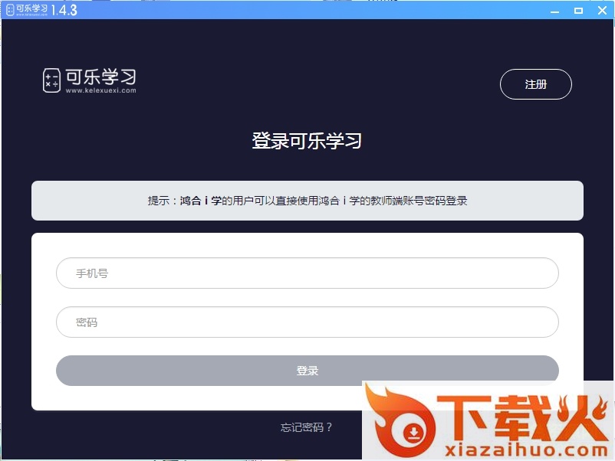Open the 忘记密码？ forgot password link
The image size is (615, 461).
306,427
